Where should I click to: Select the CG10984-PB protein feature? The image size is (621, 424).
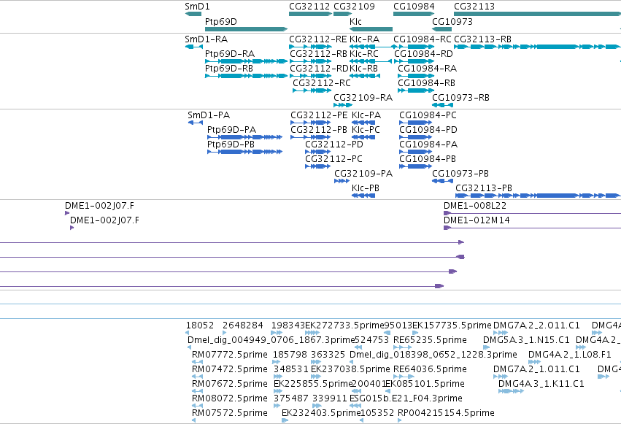pyautogui.click(x=415, y=166)
